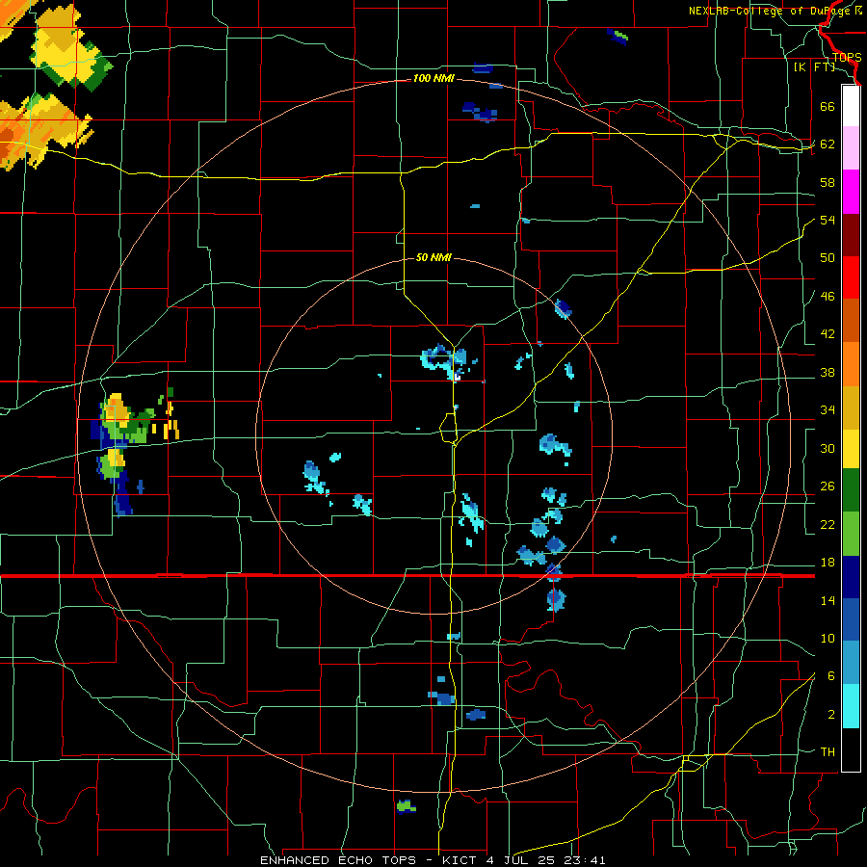Image resolution: width=867 pixels, height=867 pixels.
Task: Click the "23:41" timestamp
Action: pyautogui.click(x=585, y=860)
